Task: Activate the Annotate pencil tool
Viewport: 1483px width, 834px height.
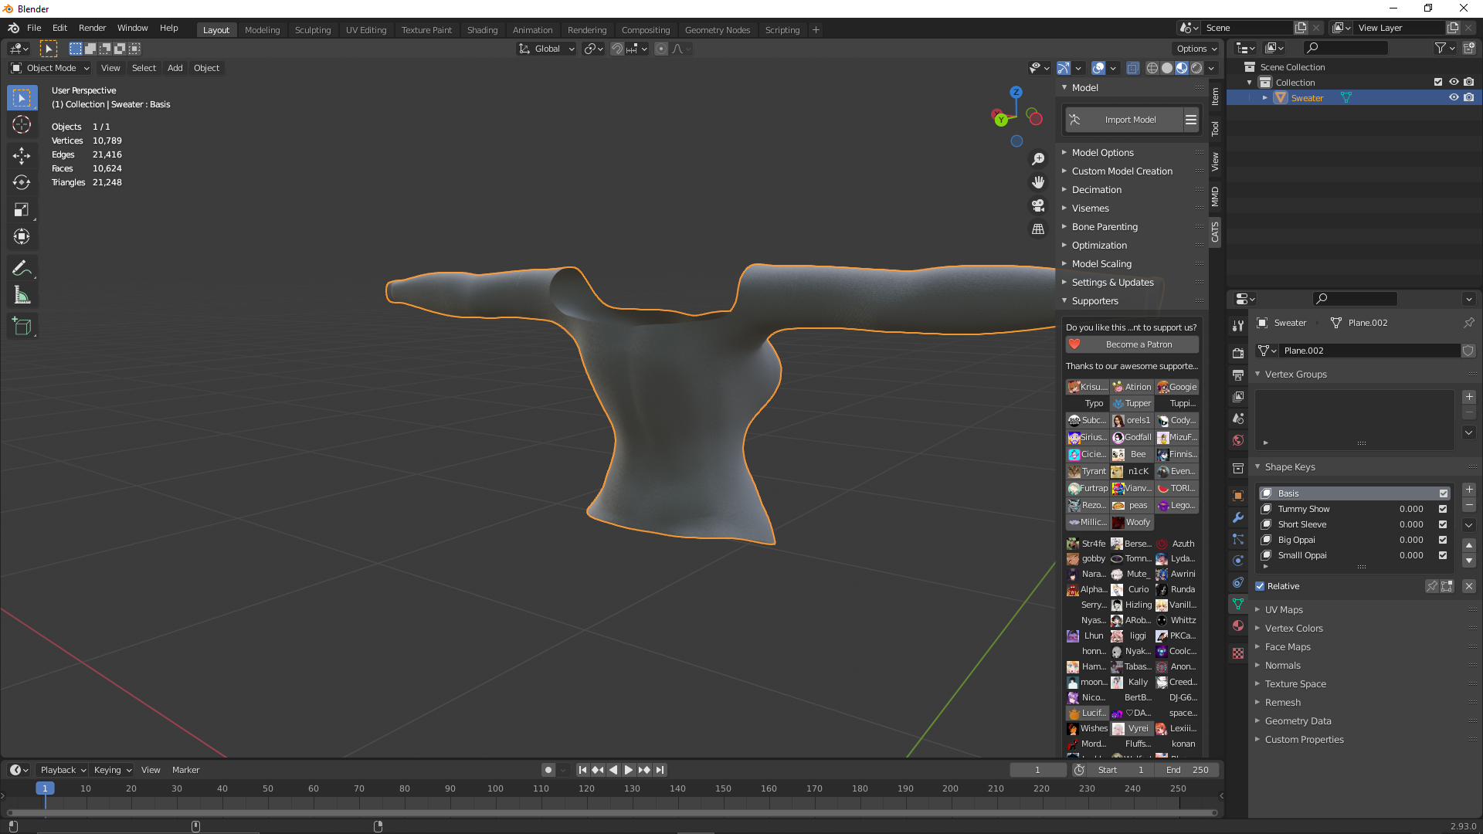Action: coord(22,268)
